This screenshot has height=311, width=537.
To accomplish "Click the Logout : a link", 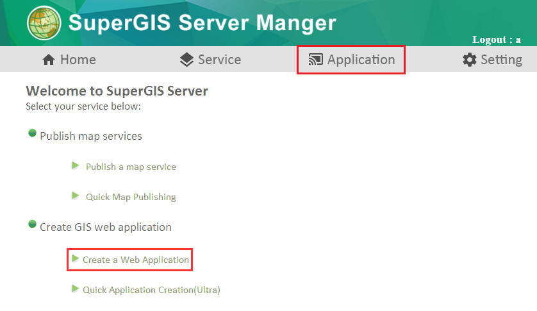I will tap(496, 40).
